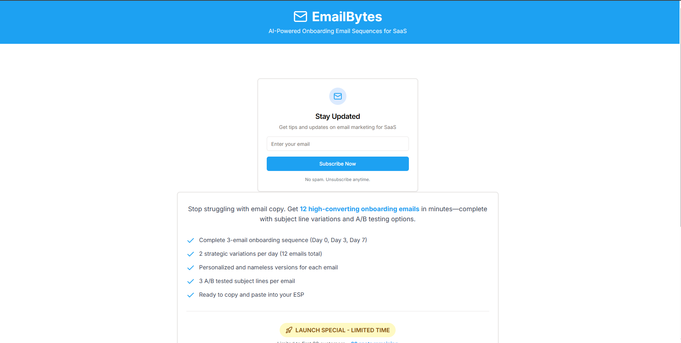681x343 pixels.
Task: Click checkmark beside Personalized and nameless versions
Action: click(191, 268)
